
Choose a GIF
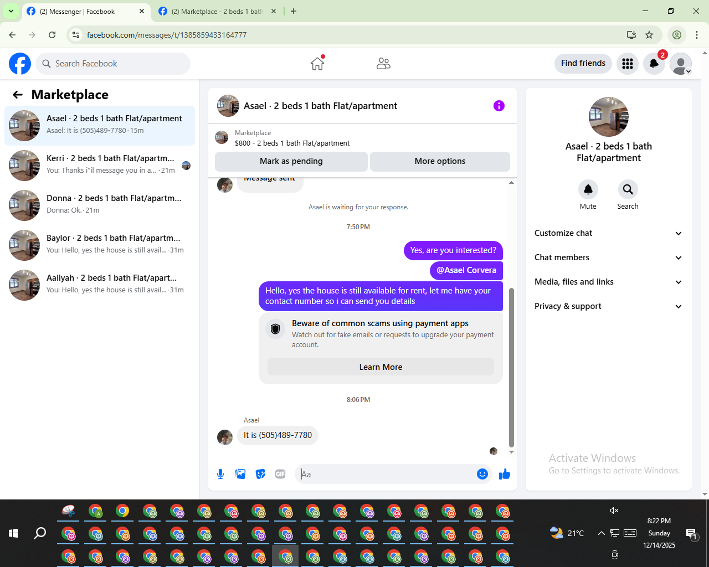280,474
